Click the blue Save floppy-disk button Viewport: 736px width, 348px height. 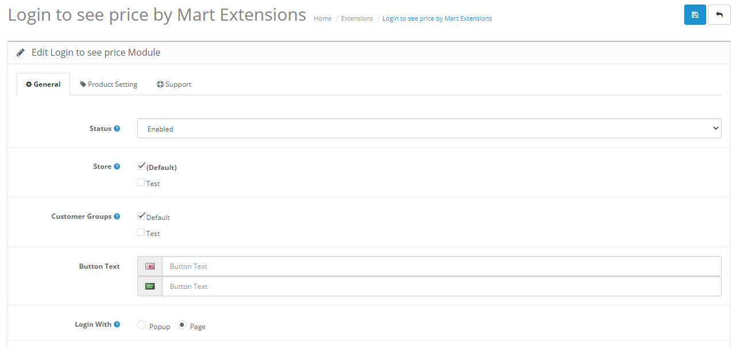coord(695,15)
